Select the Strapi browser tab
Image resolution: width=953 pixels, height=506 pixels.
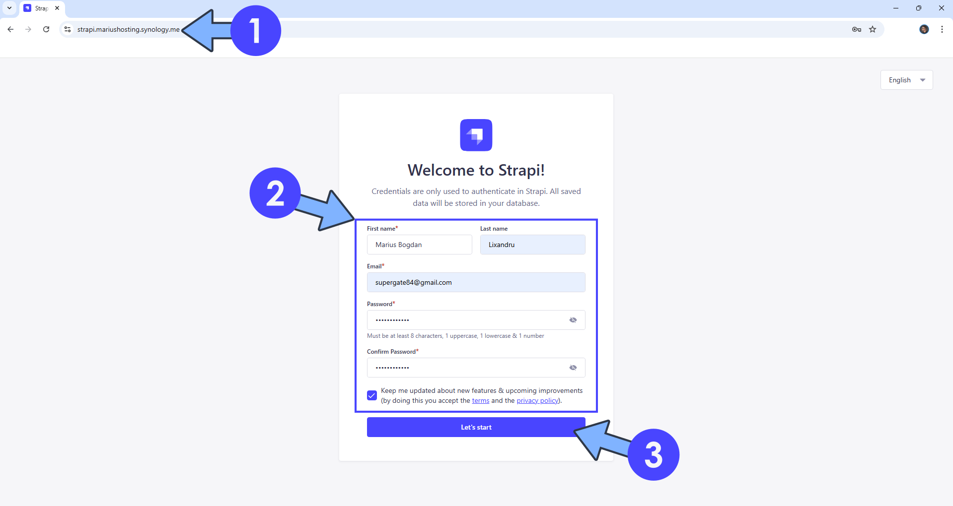pyautogui.click(x=42, y=8)
